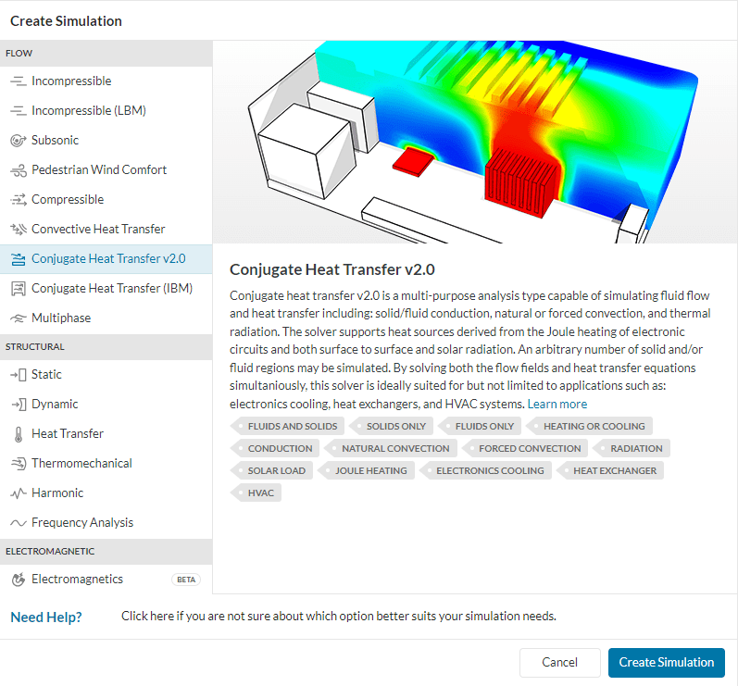This screenshot has height=686, width=738.
Task: Click the Pedestrian Wind Comfort icon
Action: coord(18,170)
